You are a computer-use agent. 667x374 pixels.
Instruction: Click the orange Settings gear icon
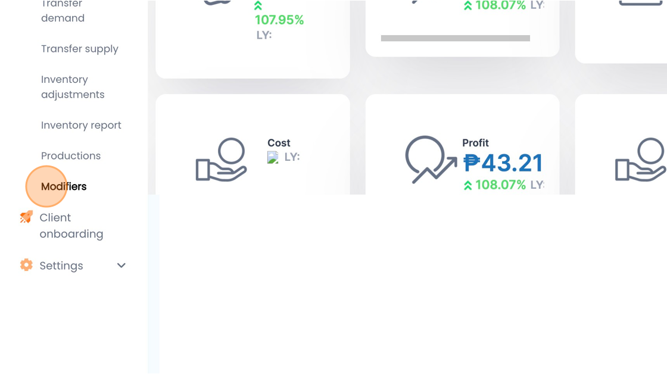[x=26, y=265]
